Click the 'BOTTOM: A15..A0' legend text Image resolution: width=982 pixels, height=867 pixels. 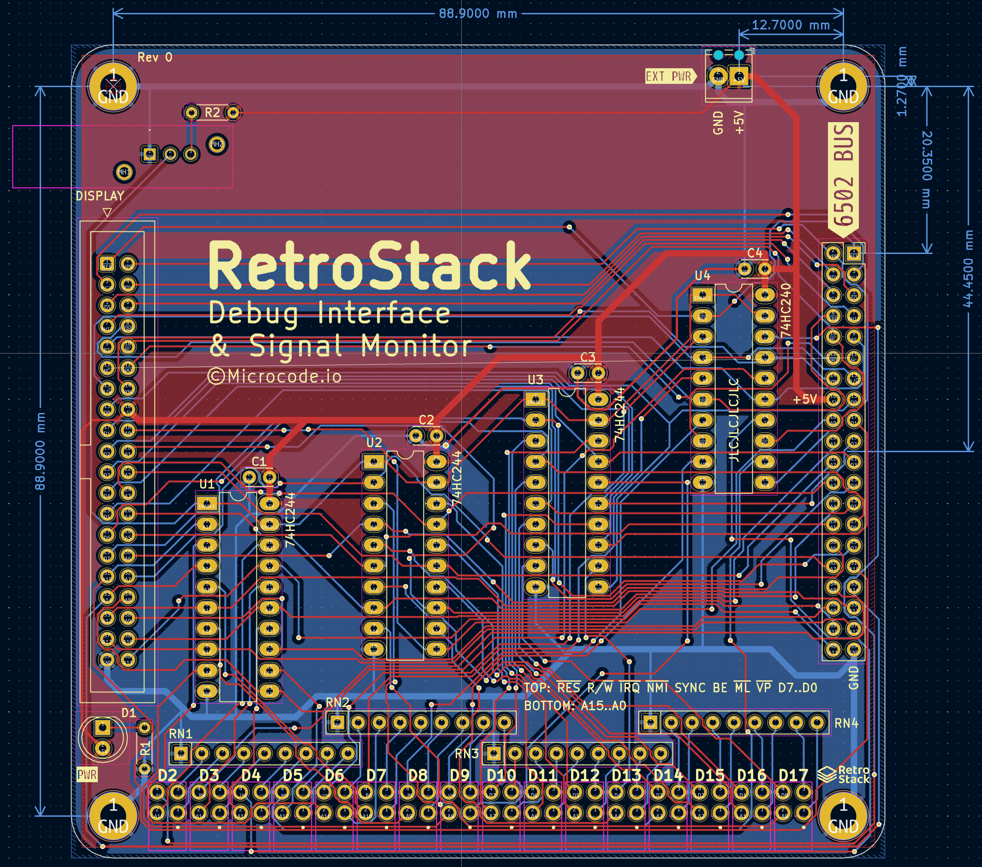pos(575,706)
